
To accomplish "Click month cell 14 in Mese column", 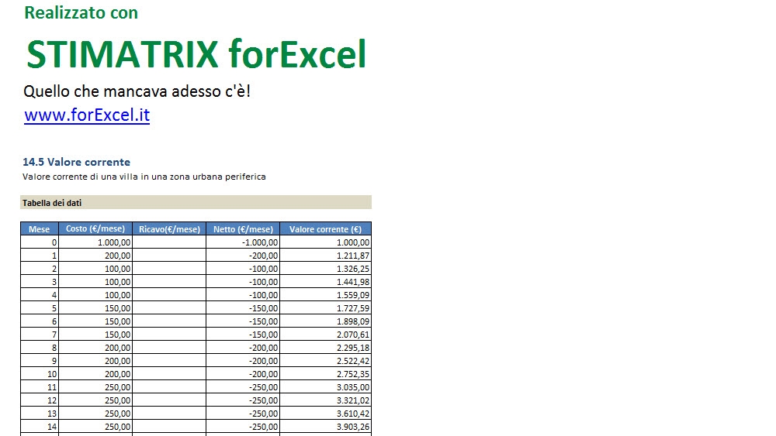I will (x=40, y=427).
